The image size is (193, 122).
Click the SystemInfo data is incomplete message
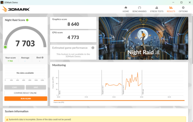pyautogui.click(x=40, y=119)
